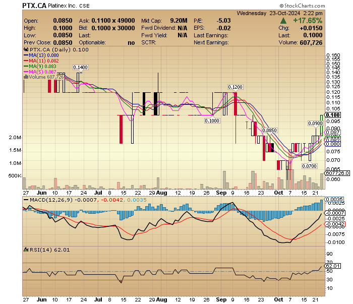Click the 0.0035 MACD histogram axis tag
Viewport: 353px width, 304px height.
334,199
